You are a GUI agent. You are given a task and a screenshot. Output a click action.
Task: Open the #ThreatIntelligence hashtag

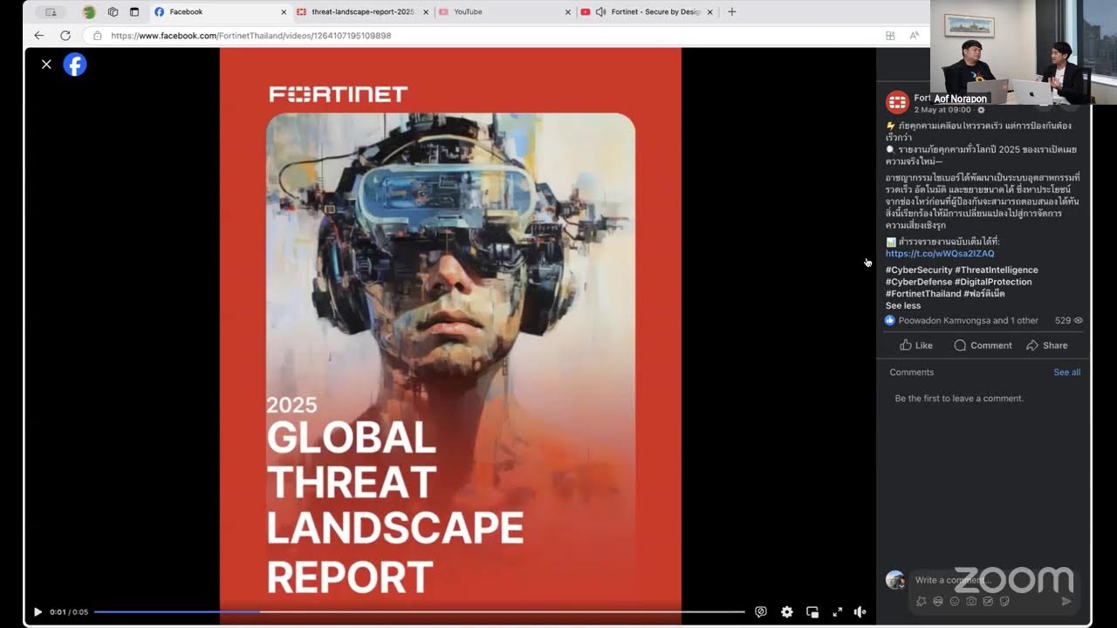tap(997, 270)
